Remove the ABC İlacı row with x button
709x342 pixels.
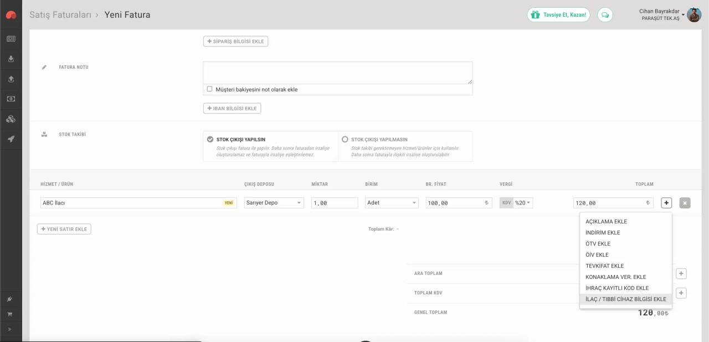tap(685, 203)
